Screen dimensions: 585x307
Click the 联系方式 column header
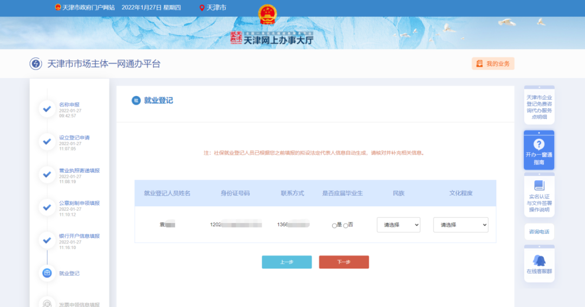(292, 193)
